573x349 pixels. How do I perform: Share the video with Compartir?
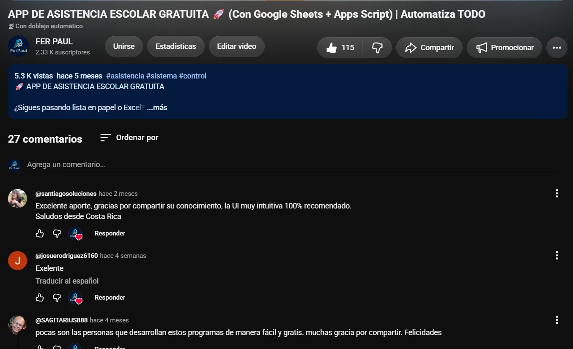pyautogui.click(x=429, y=48)
